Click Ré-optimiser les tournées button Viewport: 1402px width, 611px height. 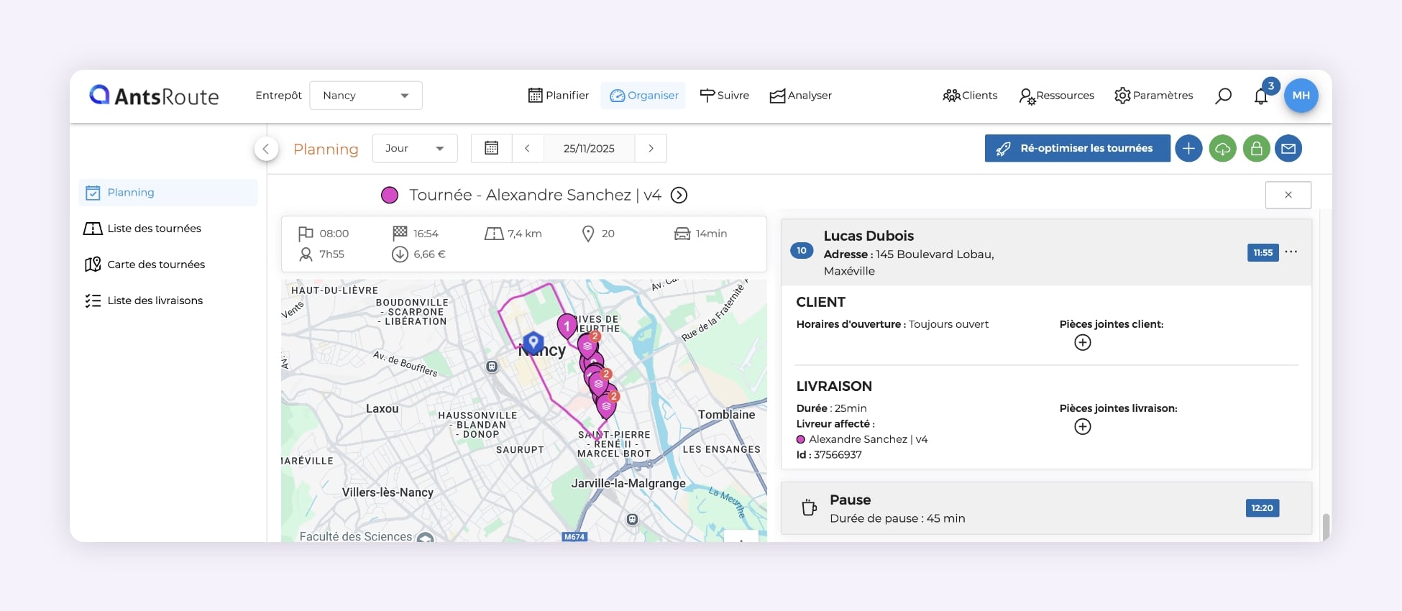pos(1077,148)
